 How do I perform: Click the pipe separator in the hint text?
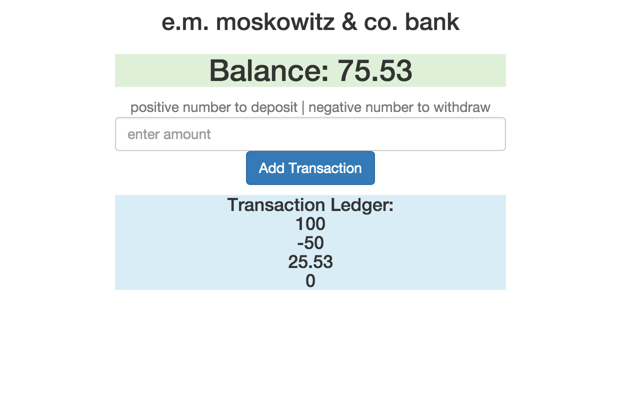tap(303, 107)
